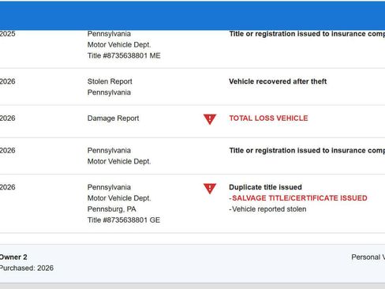Viewport: 385px width, 289px height.
Task: Click Vehicle recovered after theft comment
Action: (278, 81)
